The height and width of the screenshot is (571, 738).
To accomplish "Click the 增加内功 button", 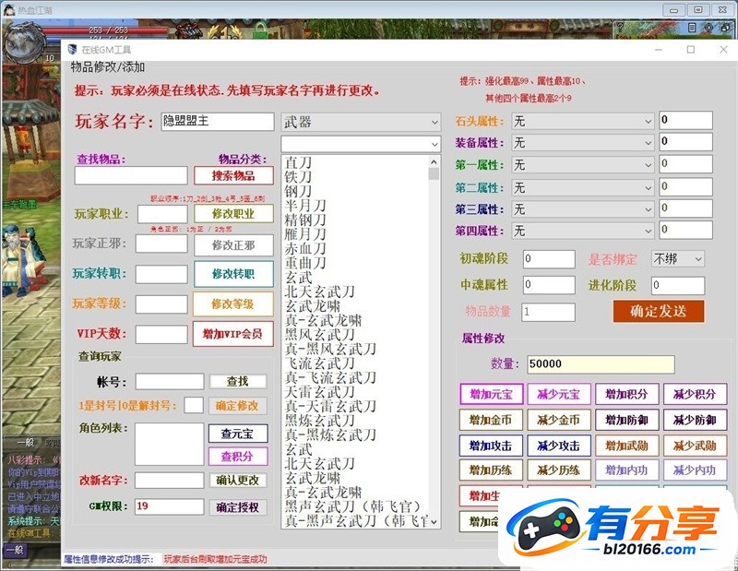I will tap(626, 470).
